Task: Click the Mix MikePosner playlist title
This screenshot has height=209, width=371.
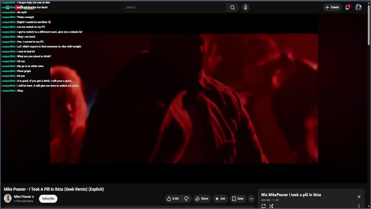Action: pos(291,195)
